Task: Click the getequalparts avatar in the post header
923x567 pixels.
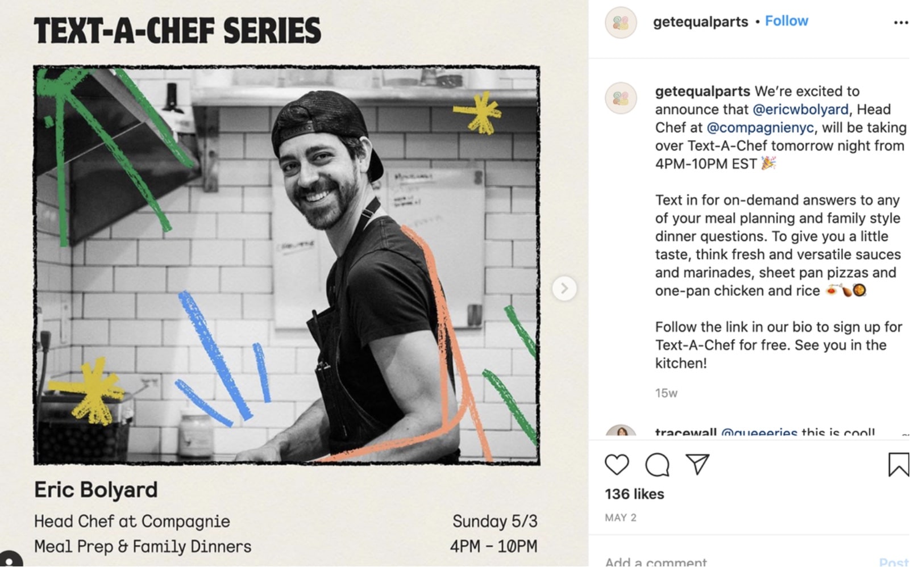Action: [x=621, y=23]
